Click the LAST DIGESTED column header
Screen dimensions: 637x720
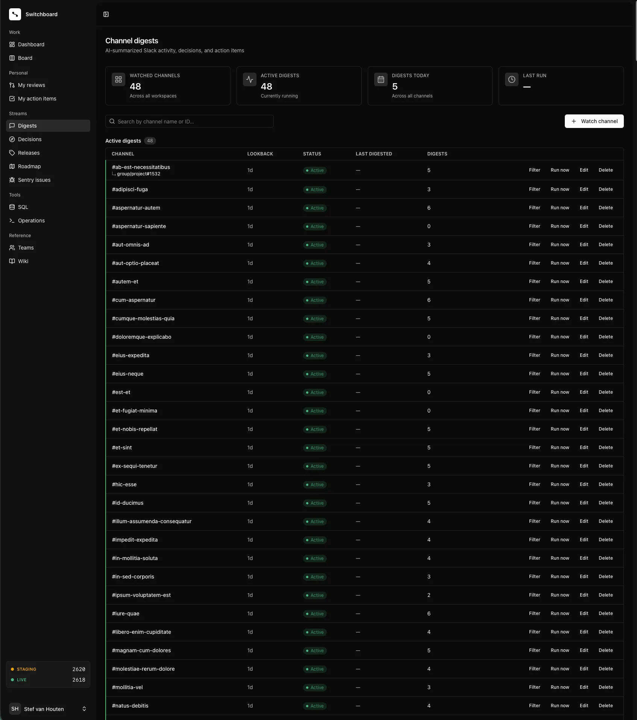(374, 154)
